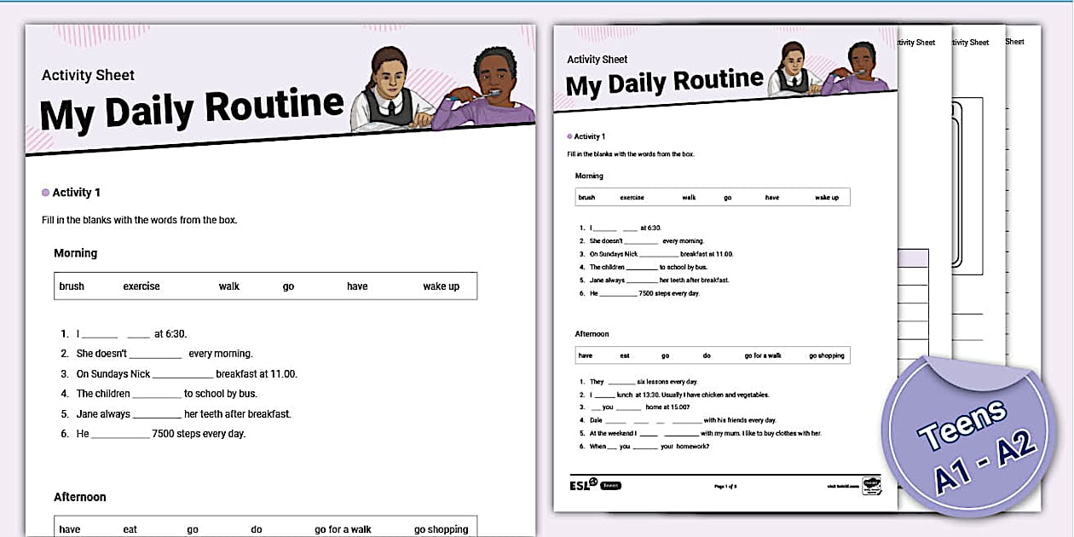Click the purple bullet on the smaller sheet's Activity 1
This screenshot has width=1074, height=537.
[x=569, y=136]
